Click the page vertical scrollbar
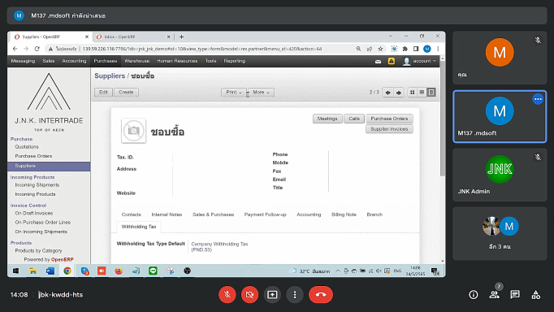The width and height of the screenshot is (554, 312). coord(443,119)
